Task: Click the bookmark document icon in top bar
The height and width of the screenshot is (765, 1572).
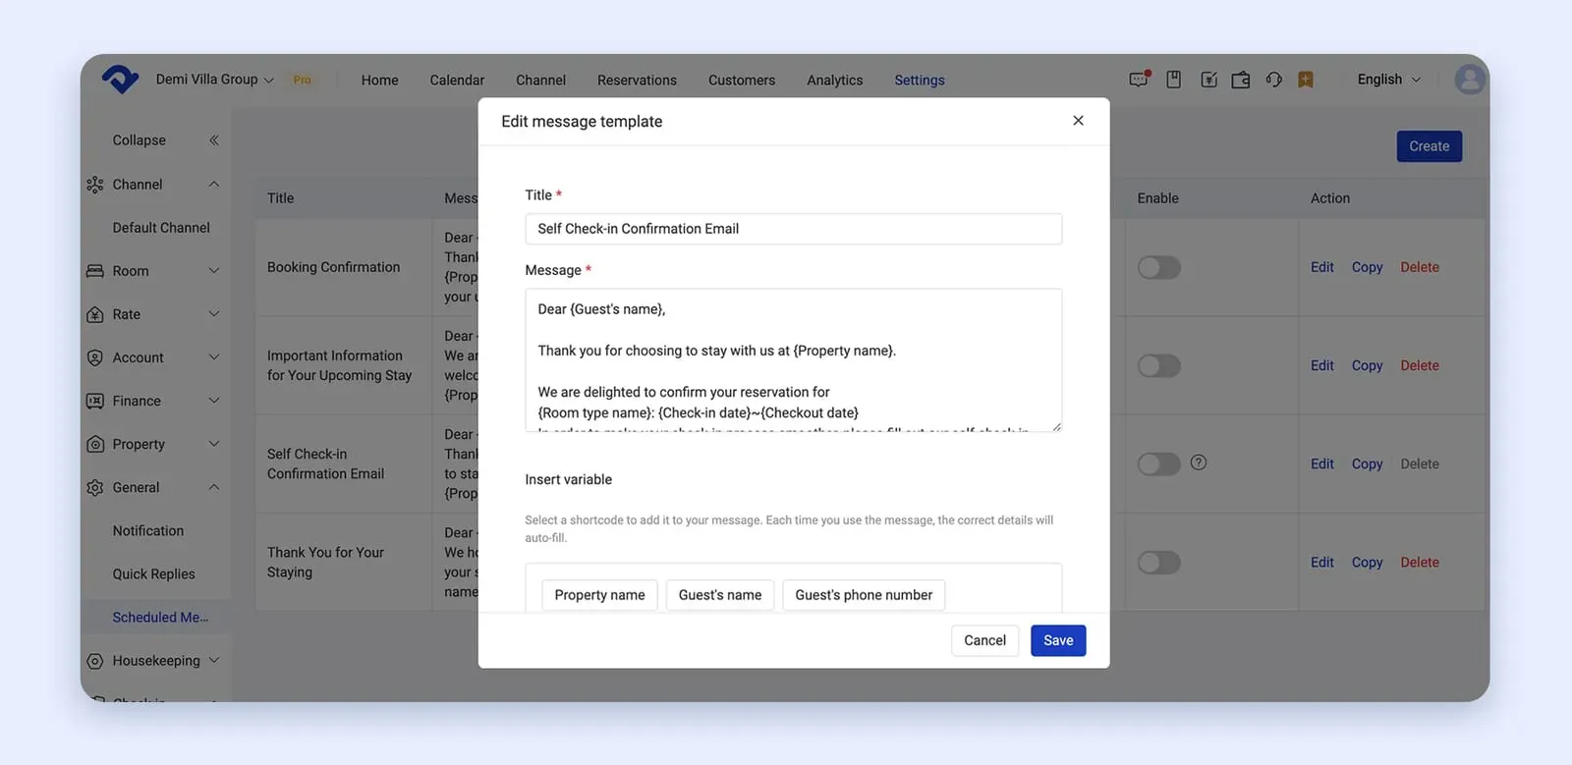Action: click(1173, 80)
